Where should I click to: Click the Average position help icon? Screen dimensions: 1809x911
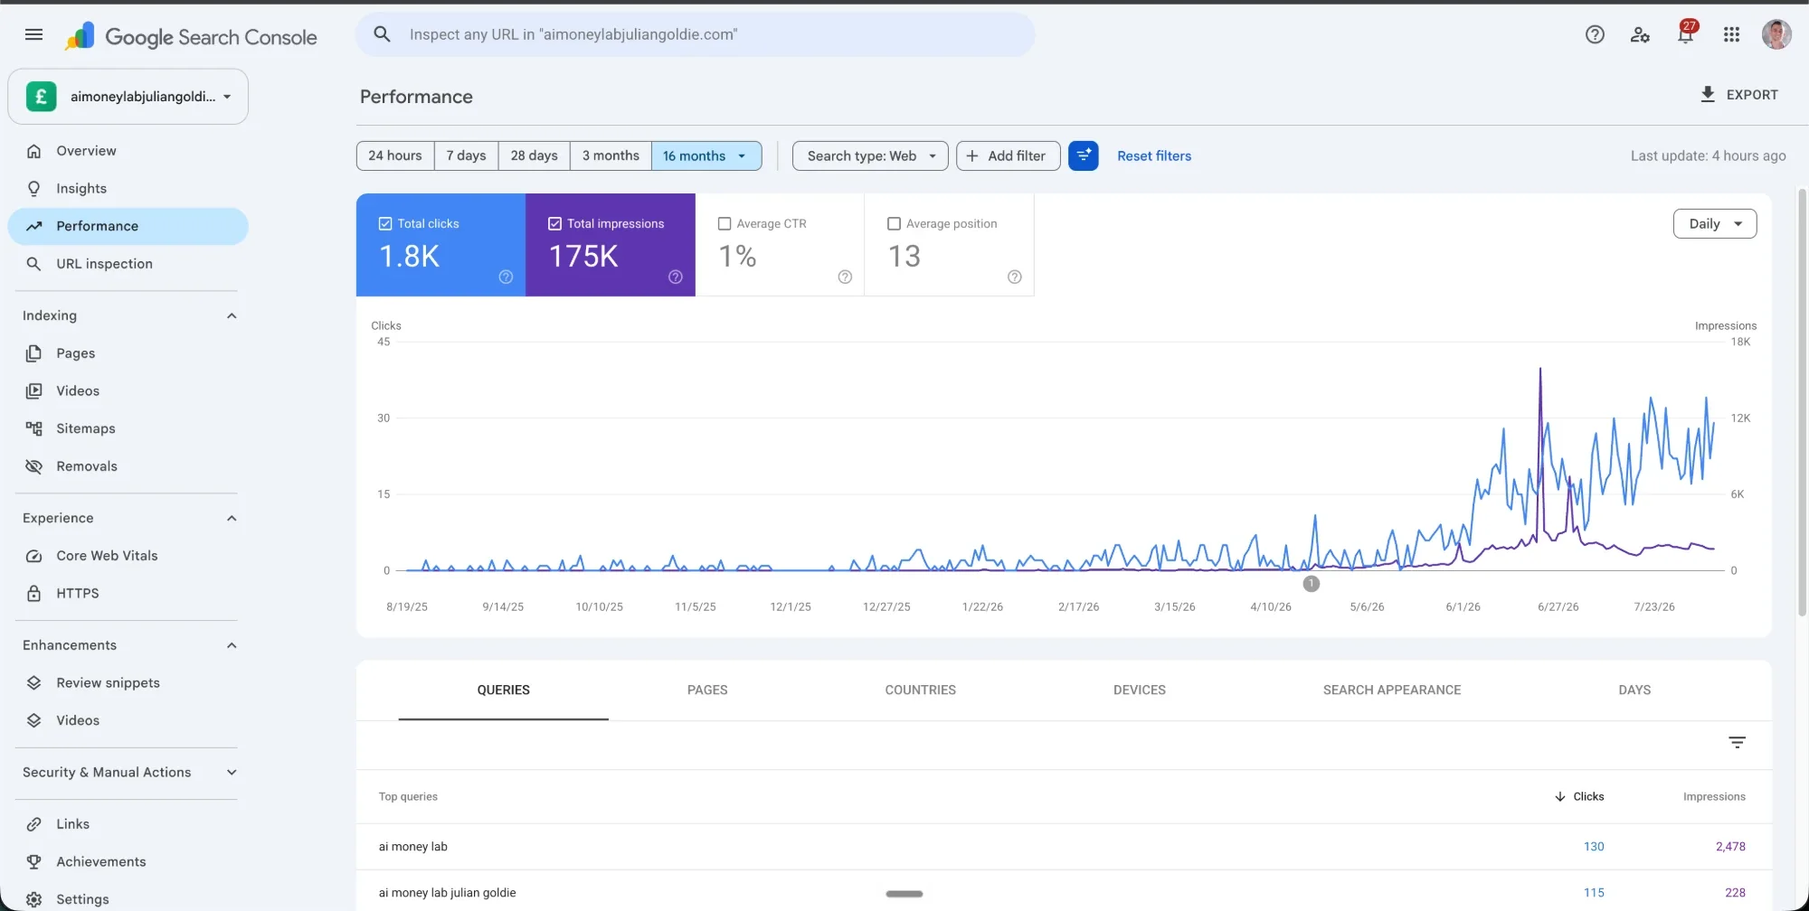coord(1015,277)
